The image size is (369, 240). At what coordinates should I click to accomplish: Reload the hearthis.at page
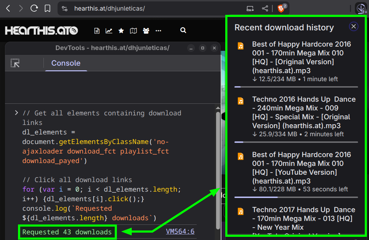[34, 8]
